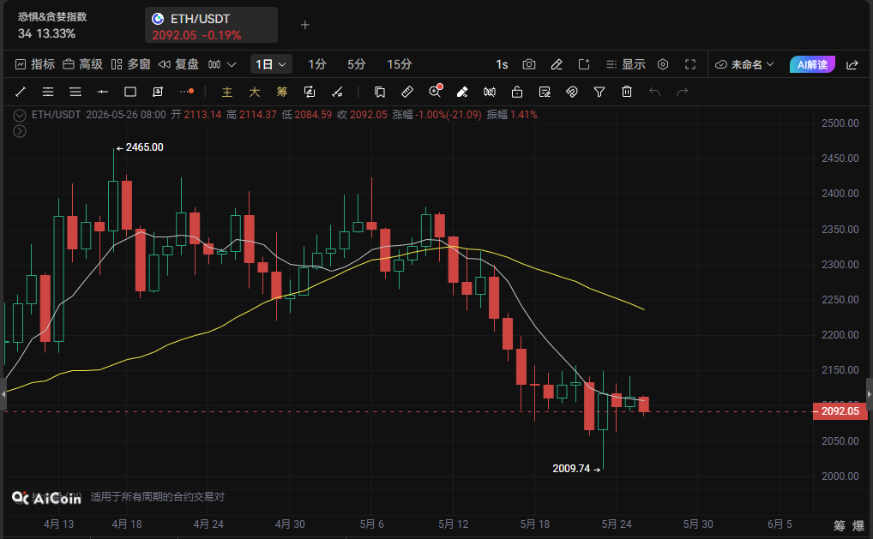Screen dimensions: 873x539
Task: Click the new note sparkle icon
Action: click(583, 64)
